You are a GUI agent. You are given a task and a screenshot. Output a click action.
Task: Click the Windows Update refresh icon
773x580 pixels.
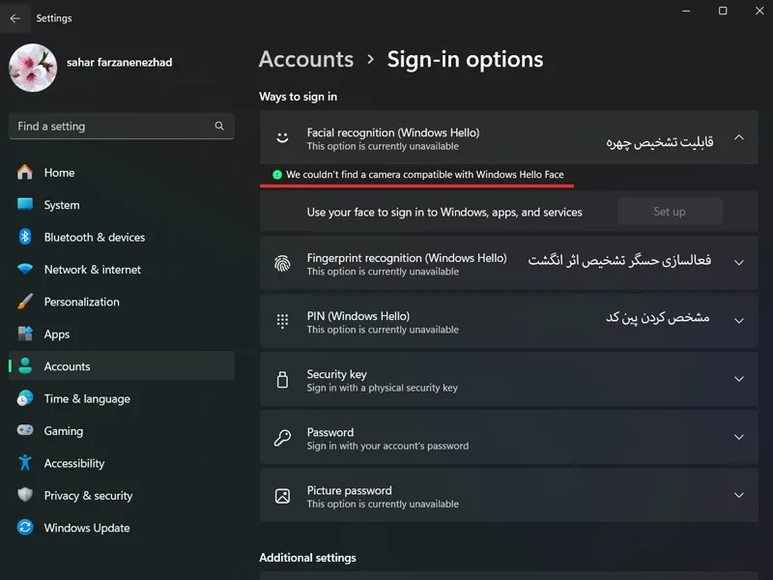click(x=25, y=527)
